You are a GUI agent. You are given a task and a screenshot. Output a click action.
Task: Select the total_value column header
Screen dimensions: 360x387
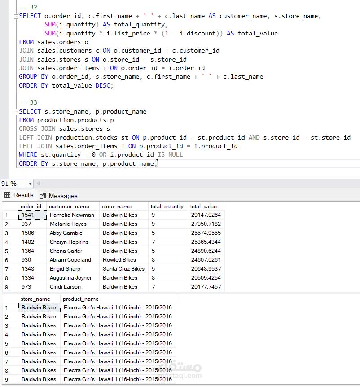[206, 206]
